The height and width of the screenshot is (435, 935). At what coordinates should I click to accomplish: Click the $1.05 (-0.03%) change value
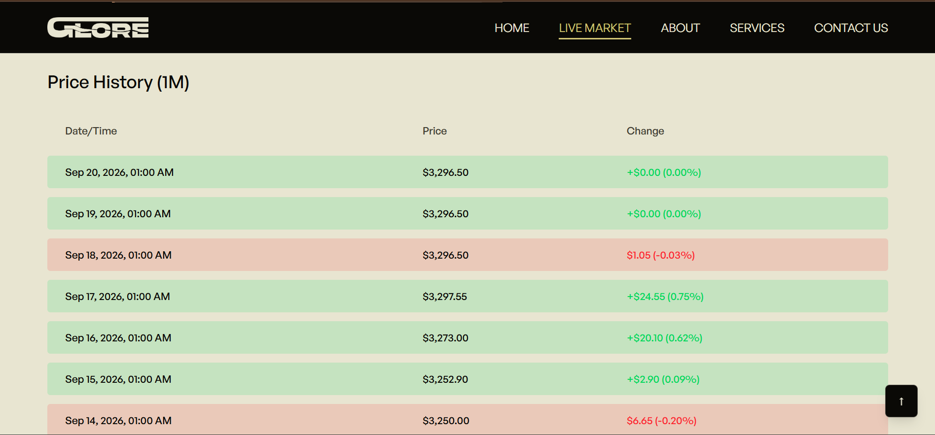click(661, 255)
